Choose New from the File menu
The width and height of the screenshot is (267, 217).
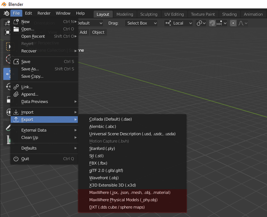click(x=44, y=22)
